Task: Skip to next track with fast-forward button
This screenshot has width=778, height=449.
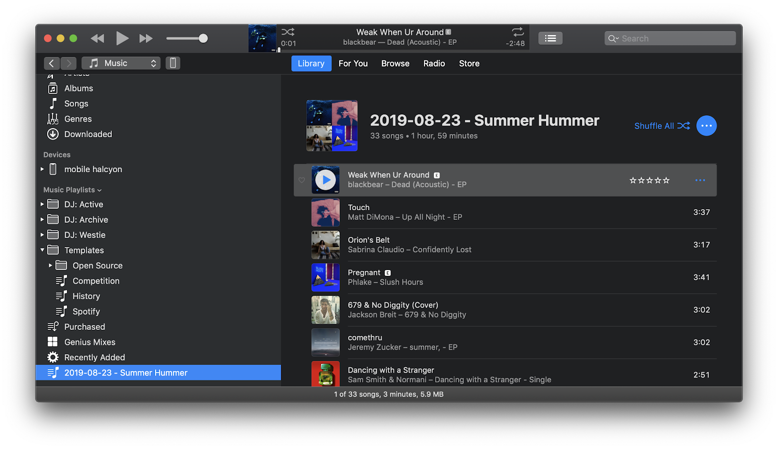Action: 146,38
